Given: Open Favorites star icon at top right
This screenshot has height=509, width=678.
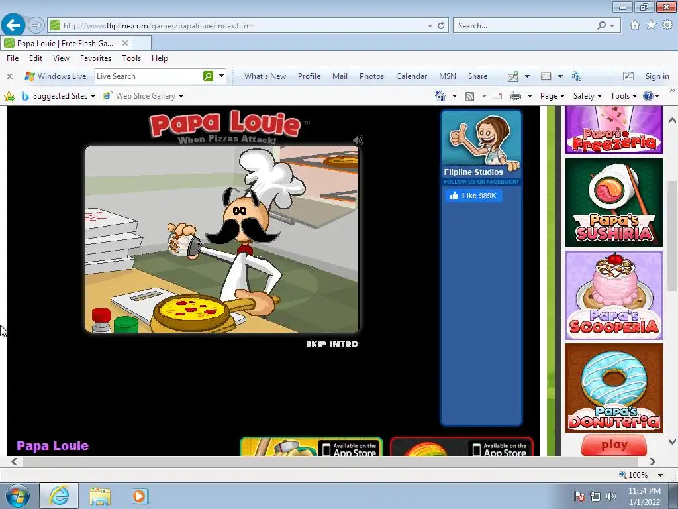Looking at the screenshot, I should click(x=651, y=25).
